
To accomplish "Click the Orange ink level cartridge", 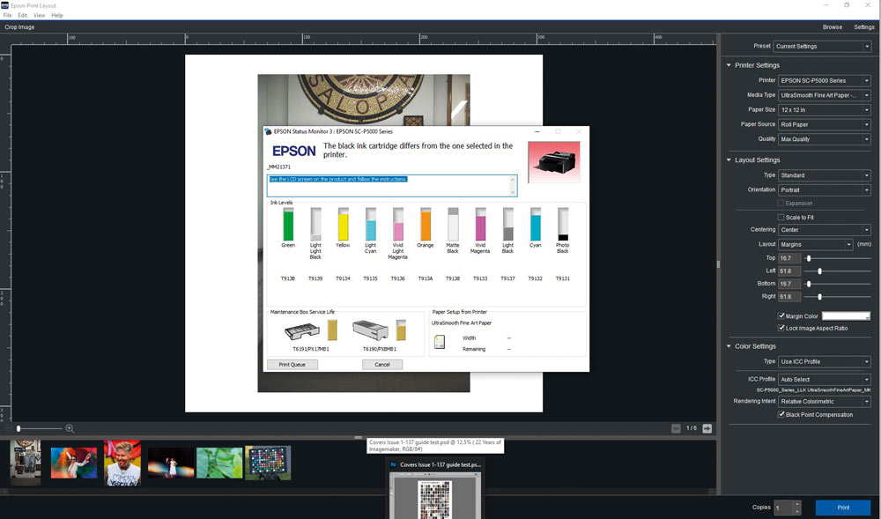I will point(426,225).
